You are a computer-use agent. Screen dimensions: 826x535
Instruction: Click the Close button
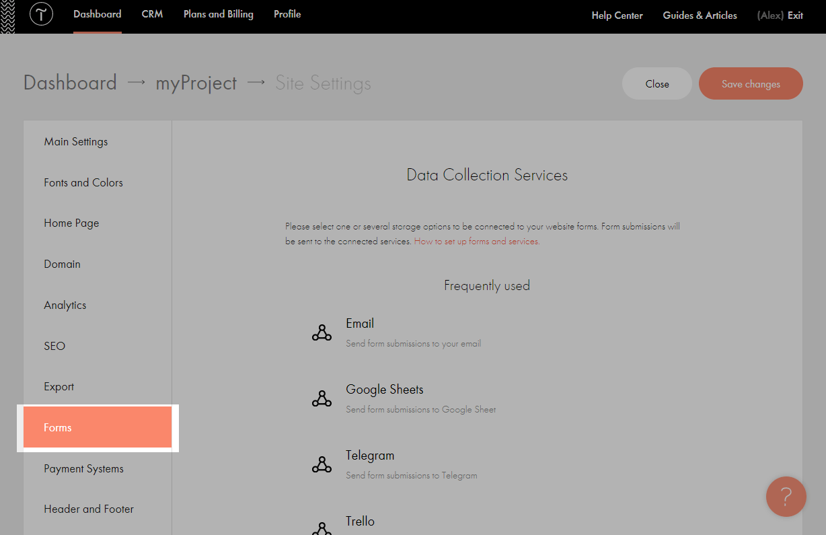(656, 84)
